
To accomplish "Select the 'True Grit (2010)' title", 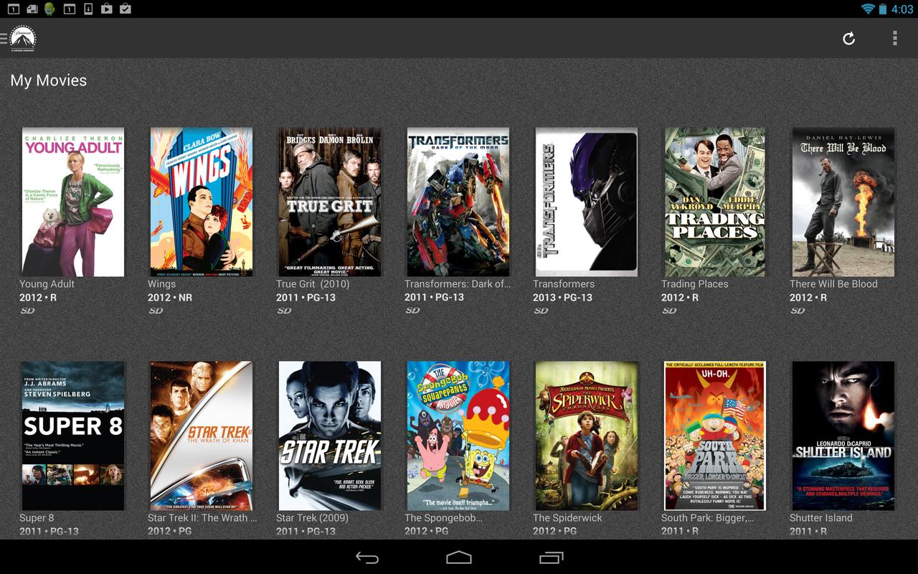I will tap(313, 284).
